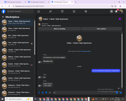The image size is (126, 101).
Task: Click the taskbar 'Type here to search' box
Action: tap(19, 99)
